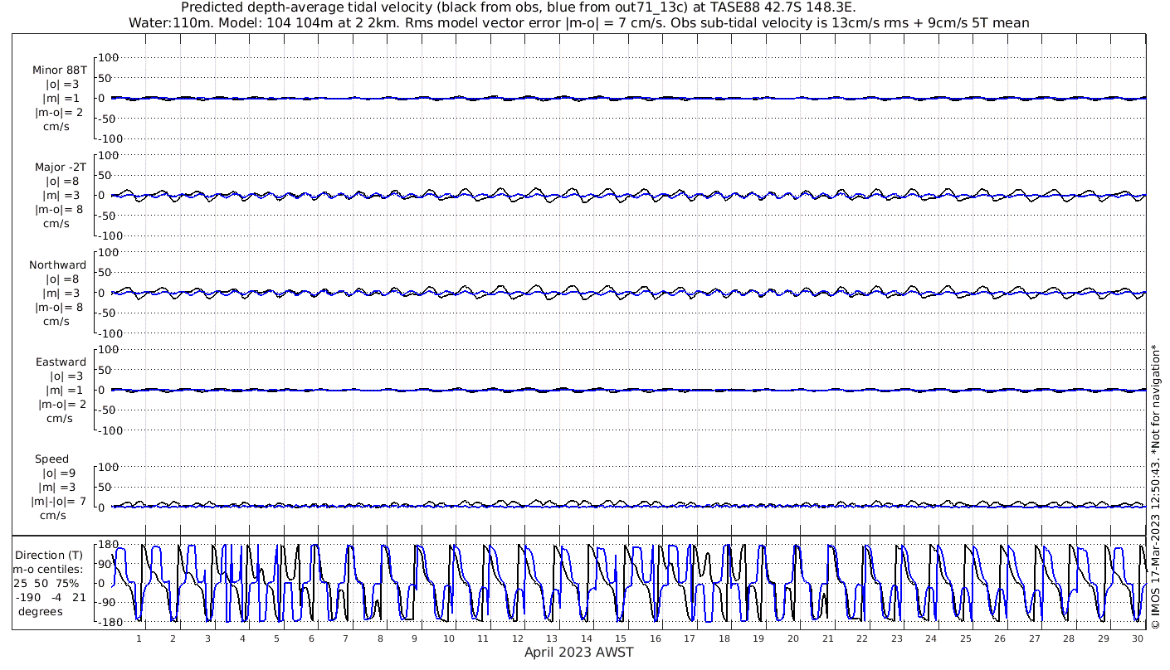The image size is (1170, 670).
Task: Click the 'degrees' unit label in the Direction panel
Action: tap(42, 612)
